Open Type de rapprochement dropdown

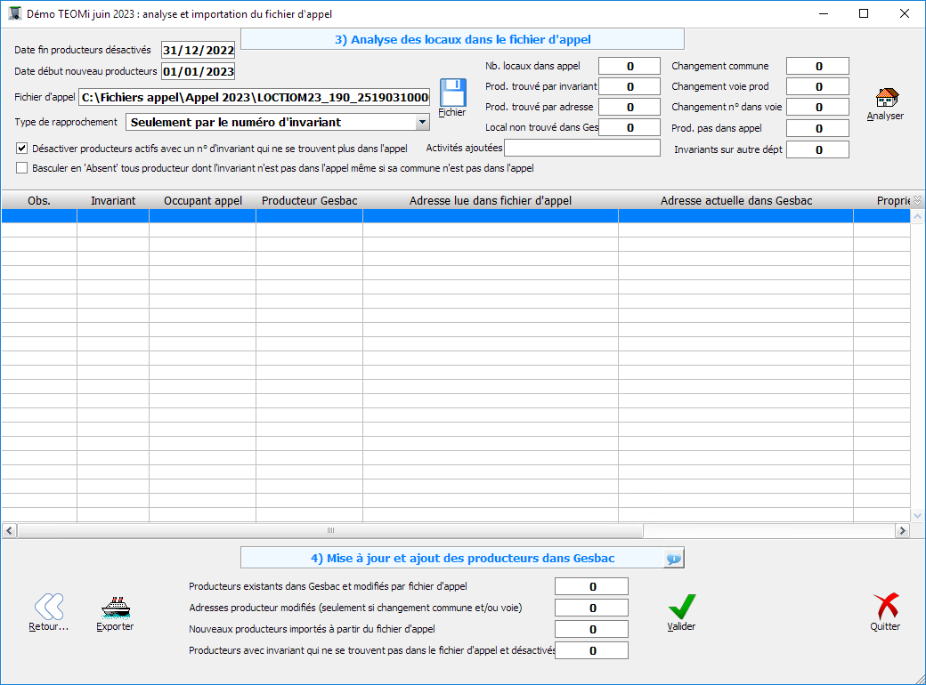[x=423, y=122]
